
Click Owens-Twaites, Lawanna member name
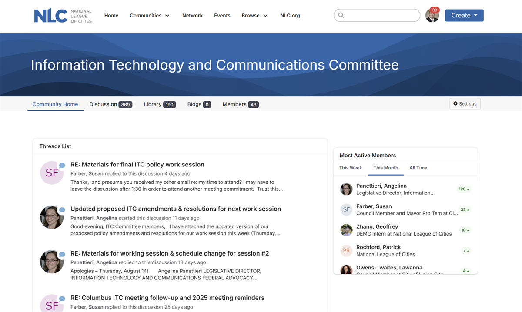(389, 268)
